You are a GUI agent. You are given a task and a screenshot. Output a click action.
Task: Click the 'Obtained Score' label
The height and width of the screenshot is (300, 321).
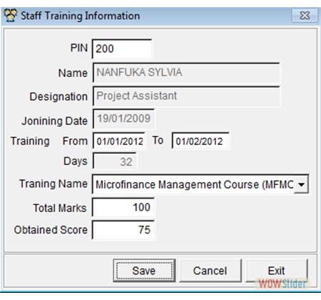click(x=51, y=230)
